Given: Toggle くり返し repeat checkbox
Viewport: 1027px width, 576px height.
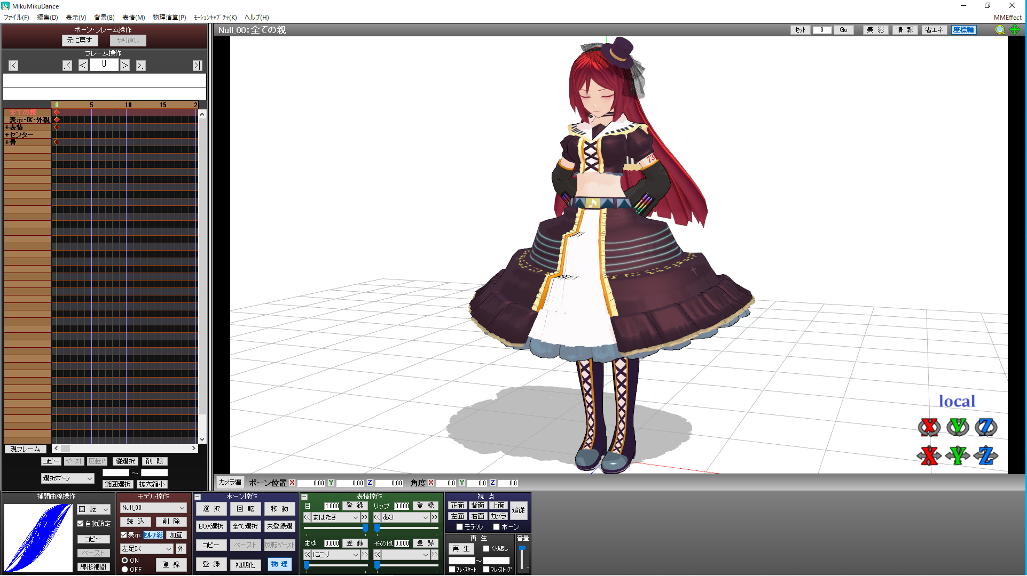Looking at the screenshot, I should (486, 549).
